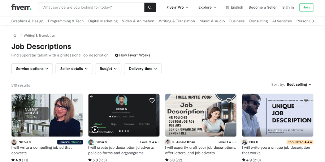This screenshot has height=162, width=325.
Task: Click Babar S seller name below thumbnail
Action: (x=101, y=142)
